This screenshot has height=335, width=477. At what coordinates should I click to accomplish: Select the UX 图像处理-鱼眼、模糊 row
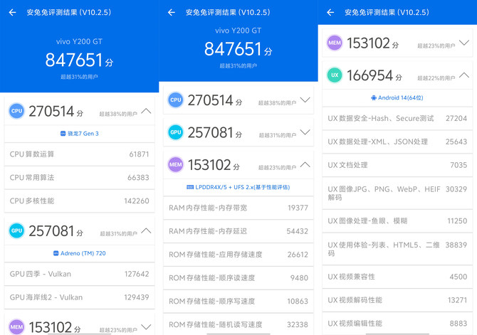pyautogui.click(x=397, y=221)
